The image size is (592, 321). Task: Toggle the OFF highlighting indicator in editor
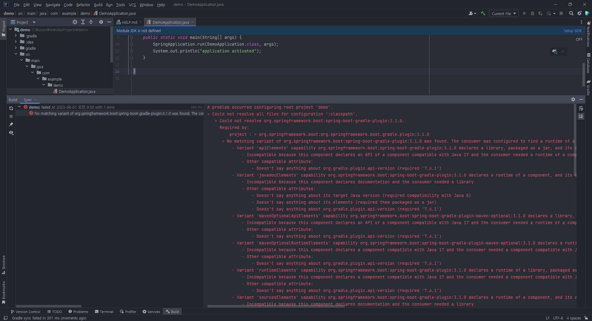[579, 39]
